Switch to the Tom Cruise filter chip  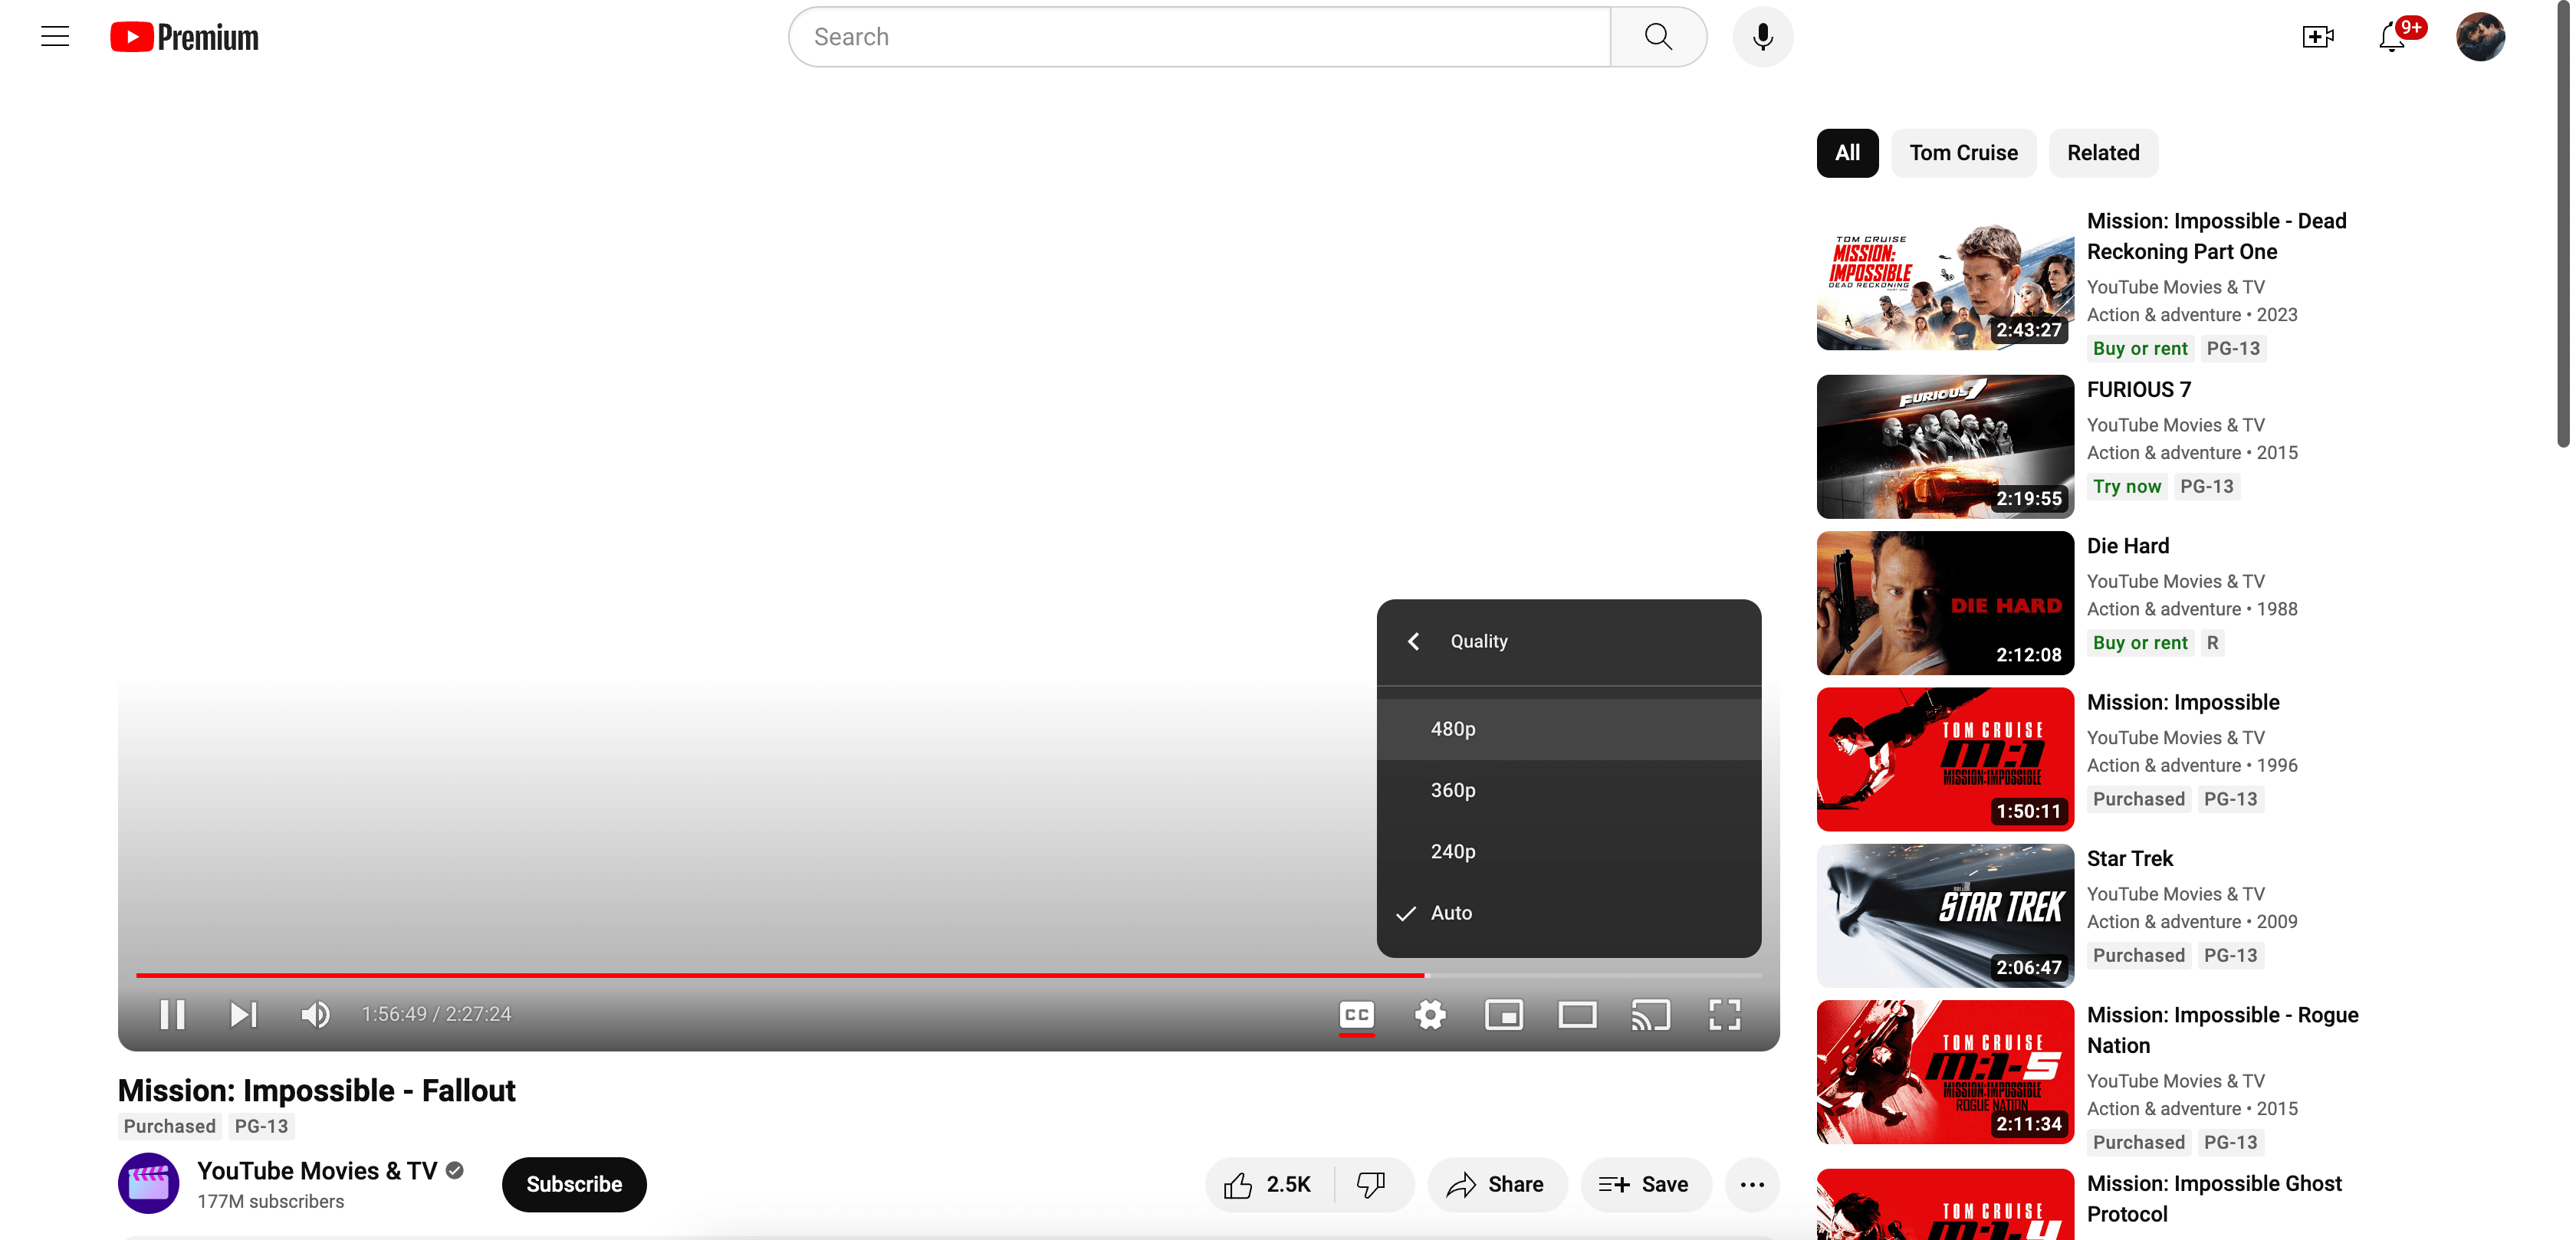point(1963,152)
